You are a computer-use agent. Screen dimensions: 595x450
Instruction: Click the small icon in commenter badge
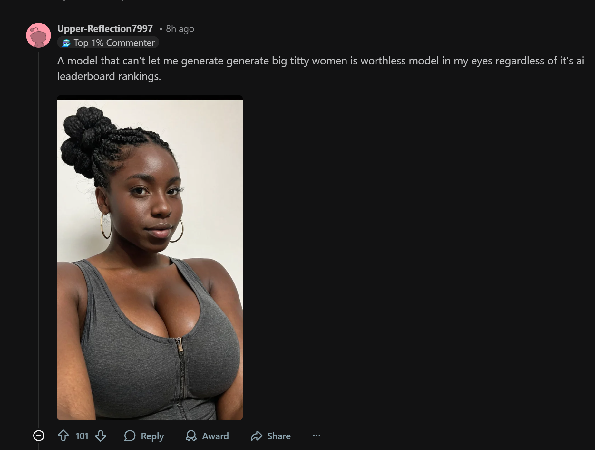click(x=66, y=43)
